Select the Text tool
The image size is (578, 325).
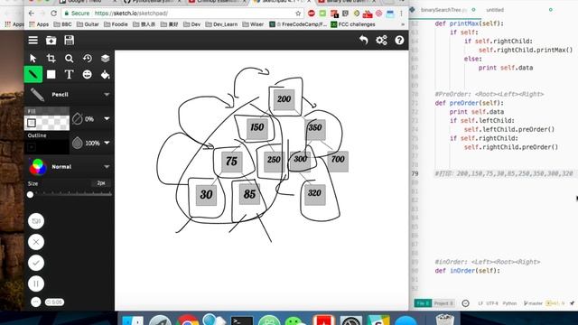(69, 74)
